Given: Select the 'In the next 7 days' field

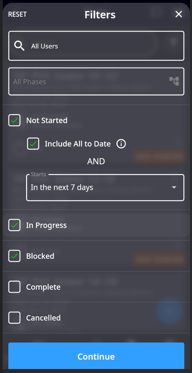Looking at the screenshot, I should (x=105, y=188).
